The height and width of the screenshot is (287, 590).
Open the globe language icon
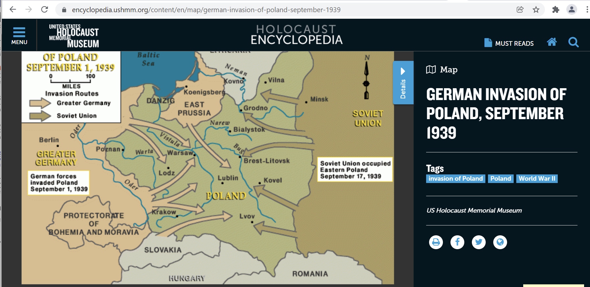tap(500, 242)
